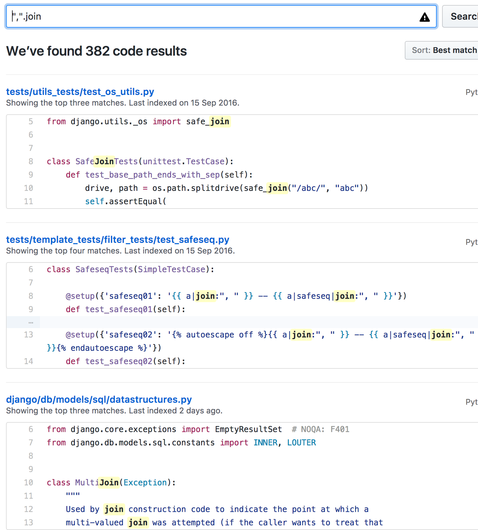Open tests/template_tests/filter_tests/test_safeseq.py result
This screenshot has height=530, width=478.
(x=118, y=240)
